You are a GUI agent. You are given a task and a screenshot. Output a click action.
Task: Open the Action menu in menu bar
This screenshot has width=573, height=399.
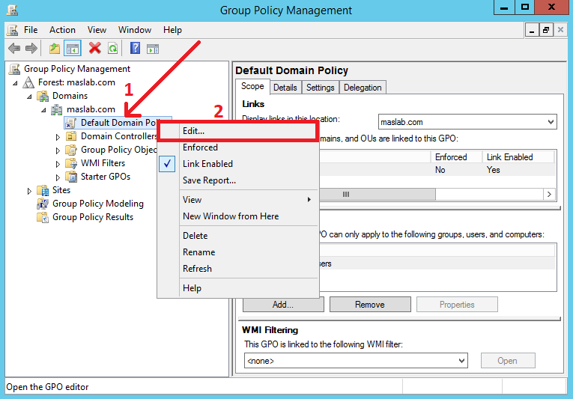point(62,30)
